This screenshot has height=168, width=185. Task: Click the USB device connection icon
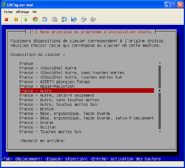[93, 19]
